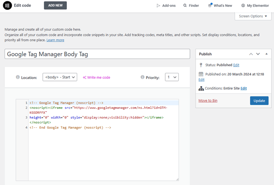
Task: Click the Status pin icon
Action: pos(201,65)
